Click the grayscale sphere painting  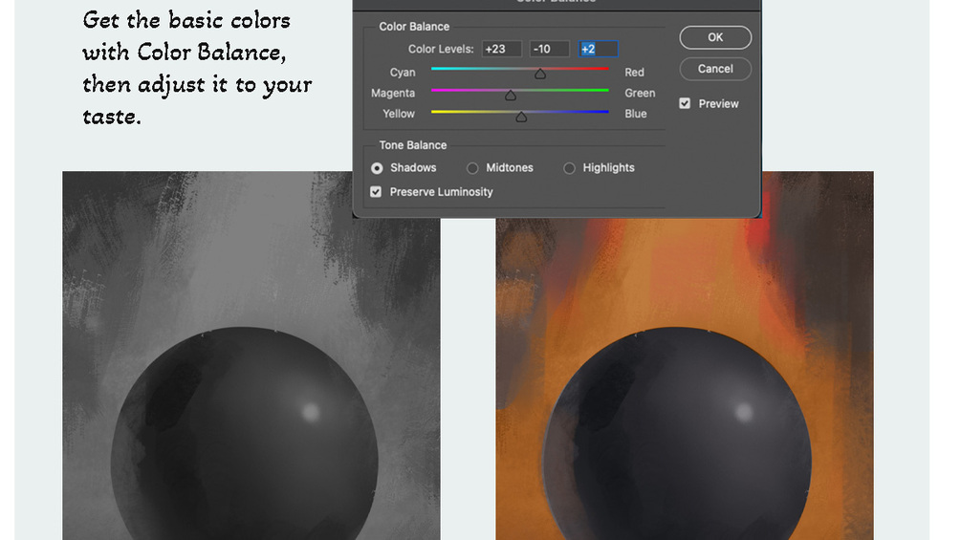(x=251, y=356)
